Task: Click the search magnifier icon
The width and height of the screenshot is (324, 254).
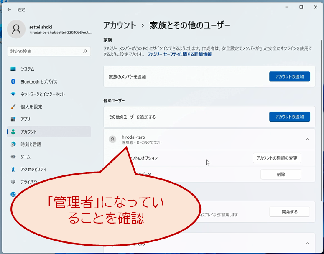Action: [85, 51]
